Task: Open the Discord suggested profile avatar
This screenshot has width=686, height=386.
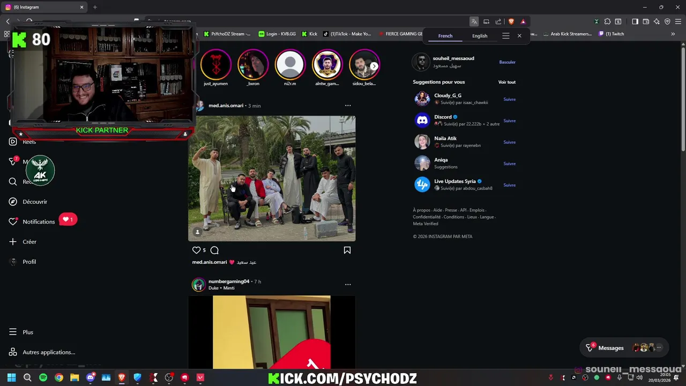Action: [x=422, y=120]
